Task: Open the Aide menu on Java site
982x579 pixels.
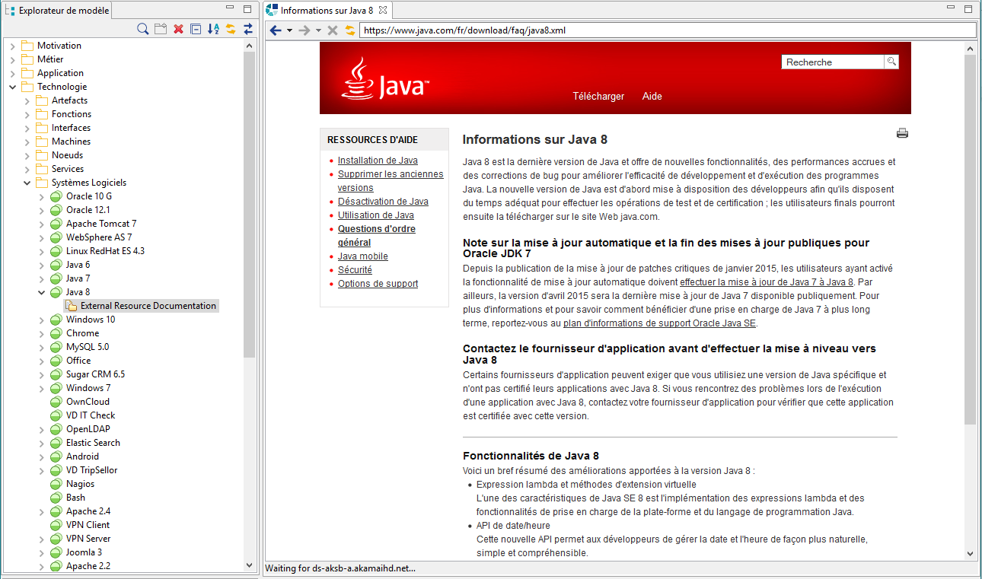Action: click(652, 97)
